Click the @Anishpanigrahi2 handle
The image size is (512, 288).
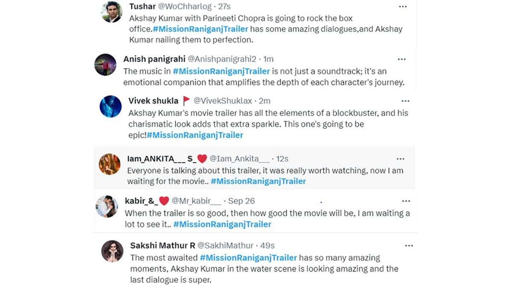click(x=222, y=59)
